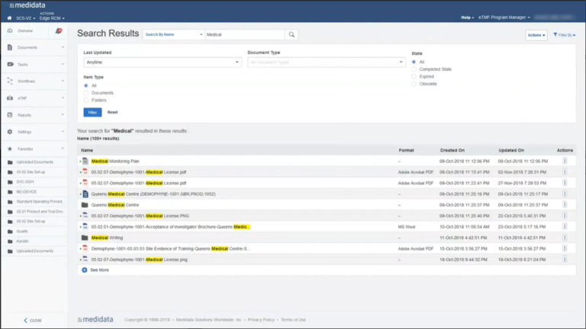Viewport: 586px width, 329px height.
Task: Click the Reset button
Action: coord(112,112)
